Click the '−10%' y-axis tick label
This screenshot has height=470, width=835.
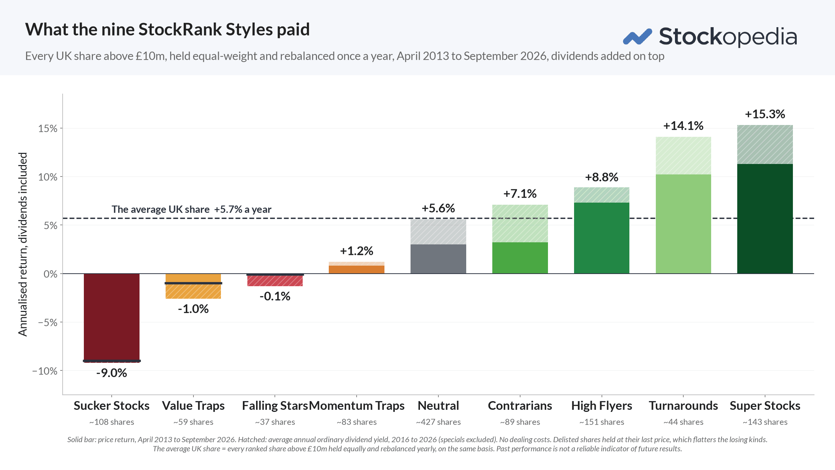click(x=45, y=371)
